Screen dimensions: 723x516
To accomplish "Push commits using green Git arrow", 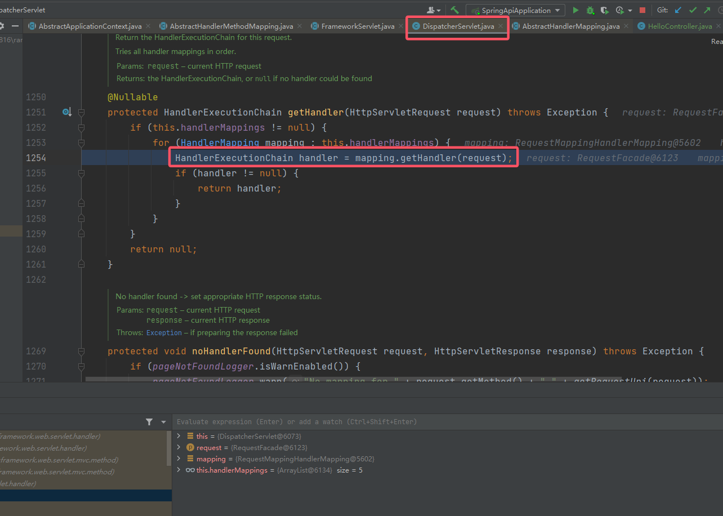I will [x=707, y=10].
